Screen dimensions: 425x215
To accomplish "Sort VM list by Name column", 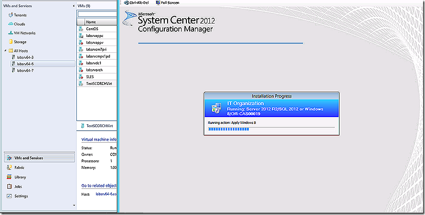I will tap(100, 22).
